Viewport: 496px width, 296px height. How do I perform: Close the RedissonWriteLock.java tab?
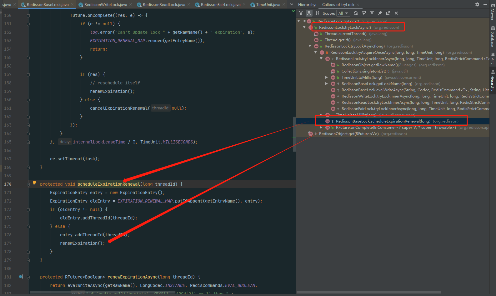click(x=131, y=4)
